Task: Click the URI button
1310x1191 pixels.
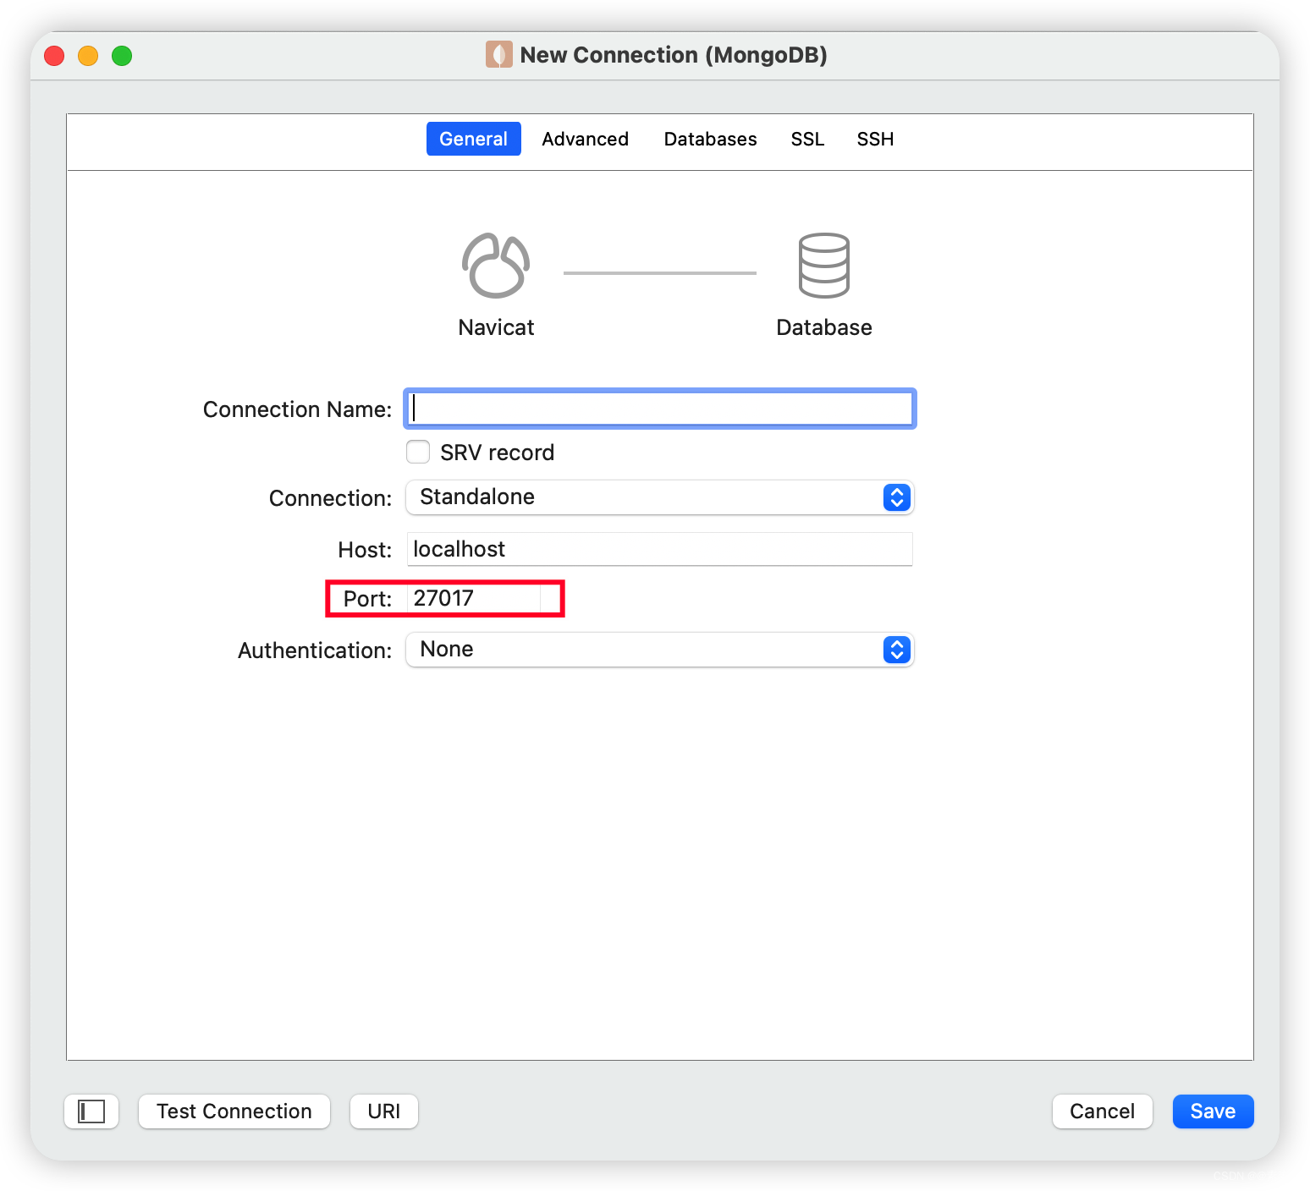Action: pos(384,1111)
